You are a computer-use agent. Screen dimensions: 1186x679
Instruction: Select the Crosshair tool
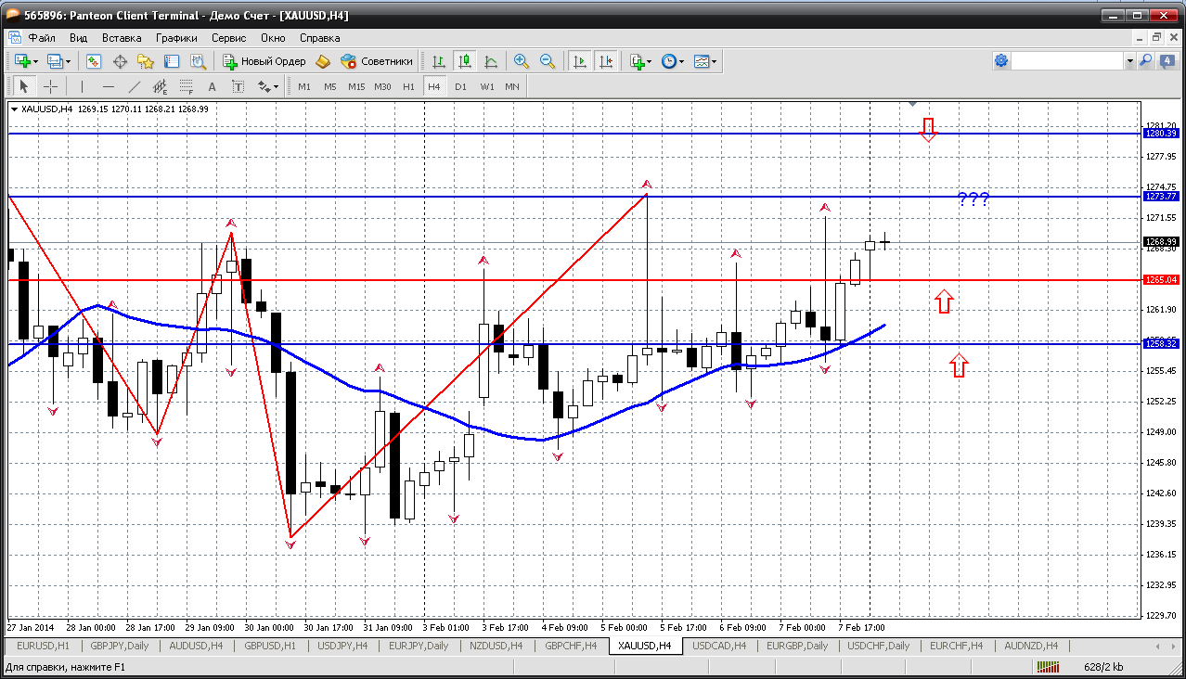coord(50,86)
